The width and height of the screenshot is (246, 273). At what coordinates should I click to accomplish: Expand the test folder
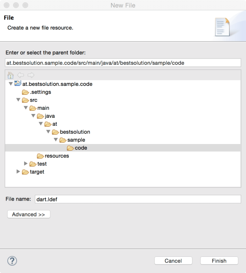pyautogui.click(x=26, y=164)
